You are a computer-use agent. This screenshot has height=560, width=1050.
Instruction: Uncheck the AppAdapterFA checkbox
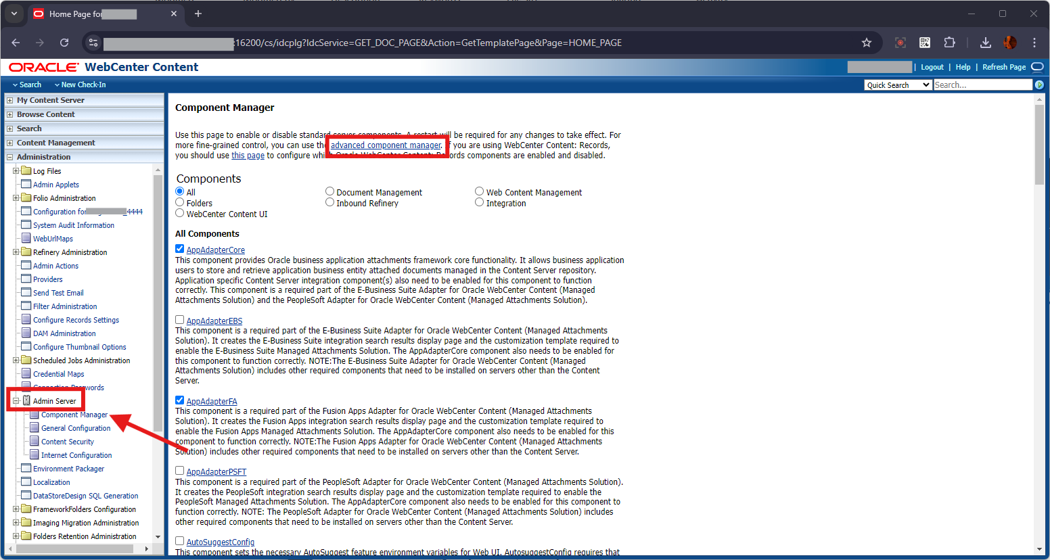[x=180, y=400]
